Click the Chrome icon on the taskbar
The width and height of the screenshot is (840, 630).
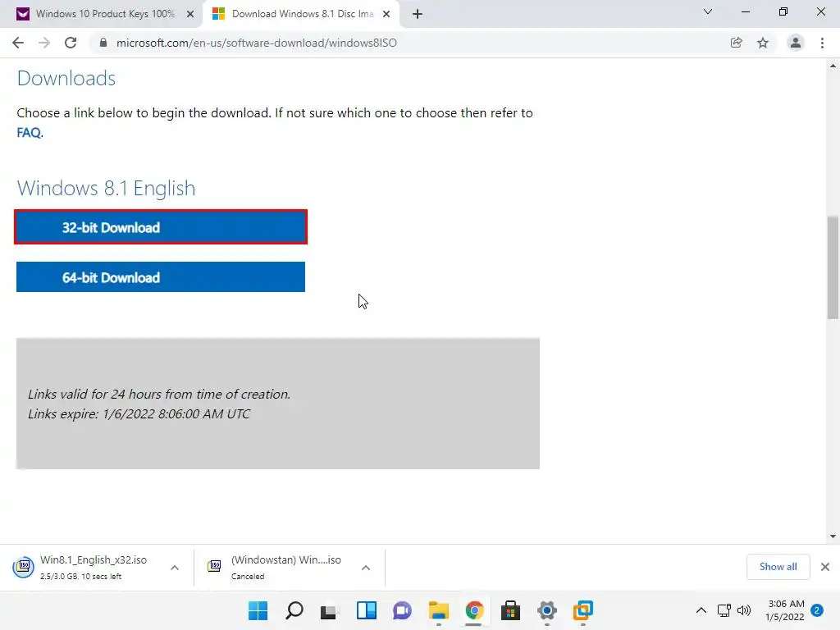click(x=475, y=610)
